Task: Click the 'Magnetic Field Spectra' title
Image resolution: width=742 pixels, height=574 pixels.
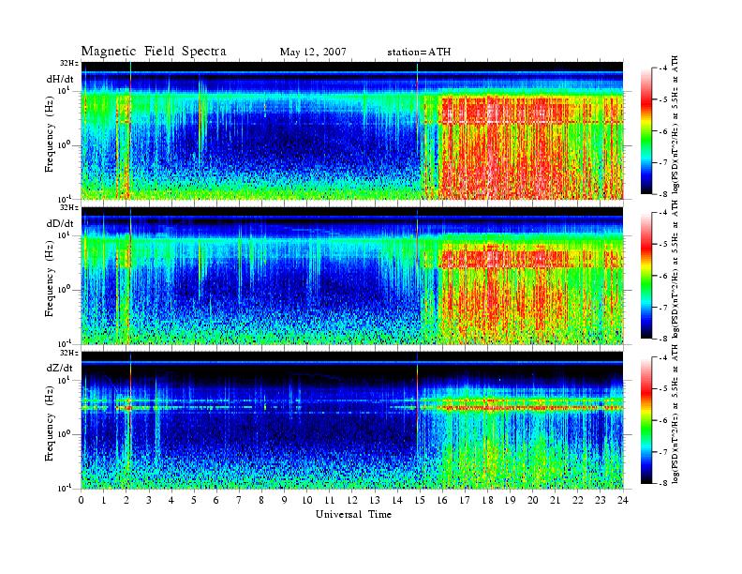Action: (154, 52)
